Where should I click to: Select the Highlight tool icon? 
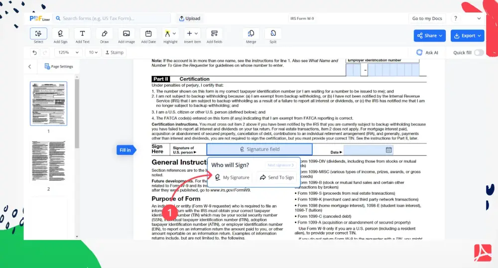coord(167,34)
